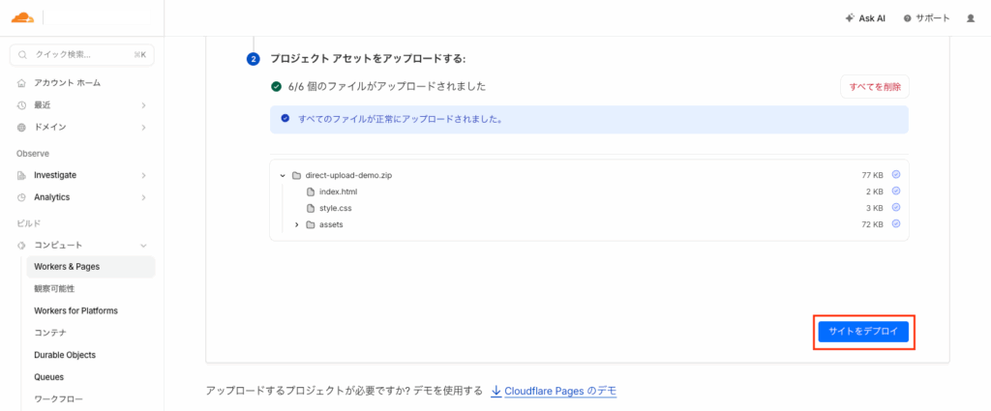This screenshot has width=991, height=411.
Task: Download the Cloudflare Pages のデモ
Action: tap(560, 391)
